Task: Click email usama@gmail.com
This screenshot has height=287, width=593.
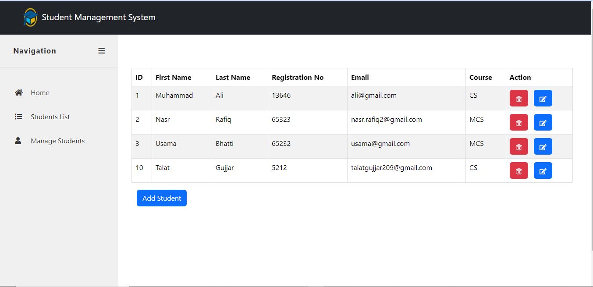Action: point(380,143)
